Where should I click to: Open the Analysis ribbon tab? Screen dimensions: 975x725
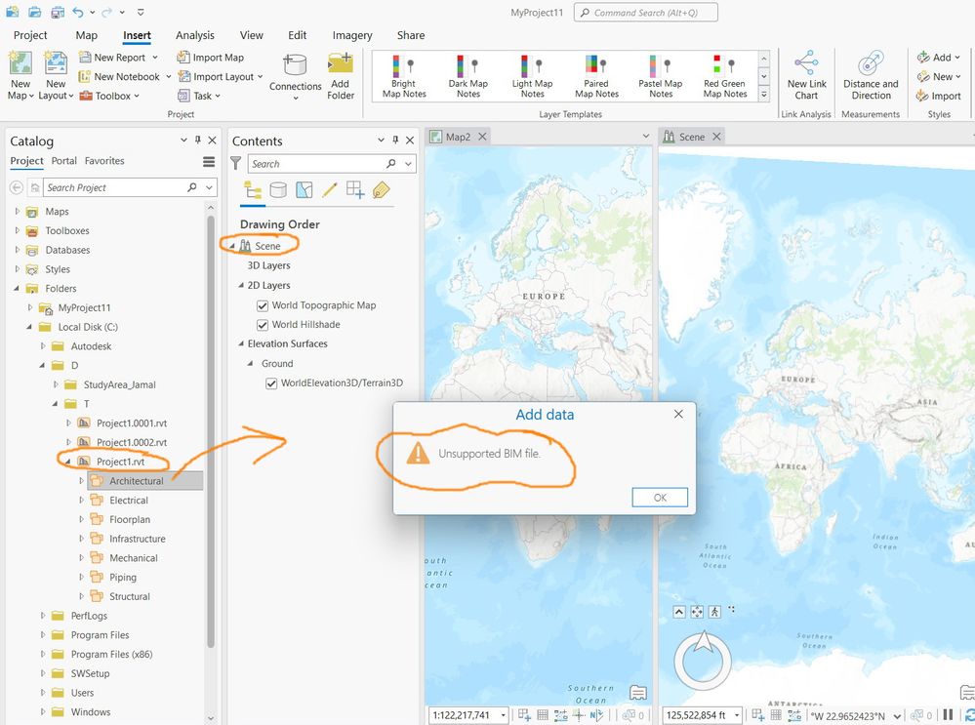coord(194,35)
